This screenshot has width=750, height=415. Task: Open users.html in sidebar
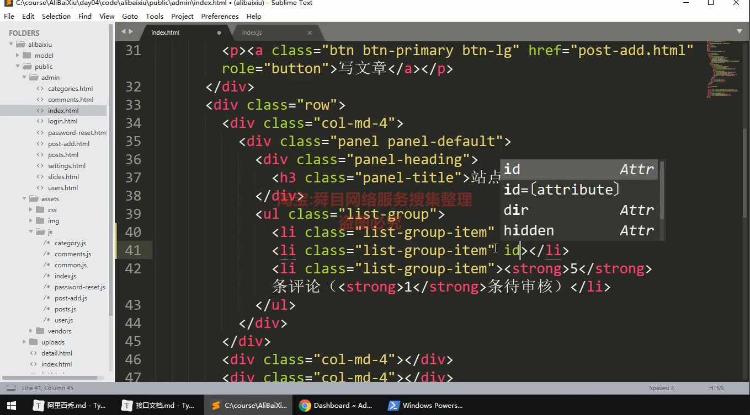[63, 188]
